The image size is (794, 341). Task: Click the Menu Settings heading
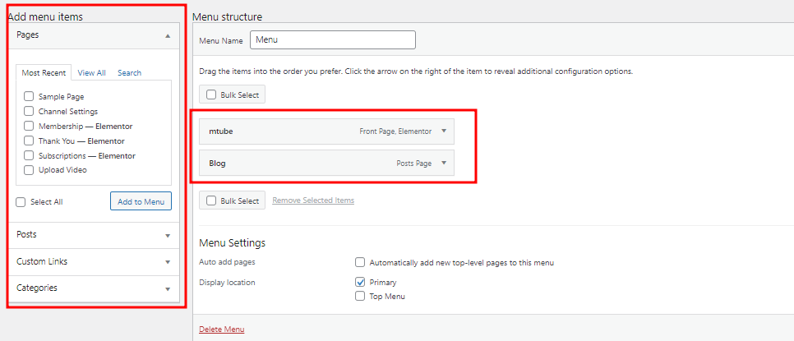click(x=233, y=243)
